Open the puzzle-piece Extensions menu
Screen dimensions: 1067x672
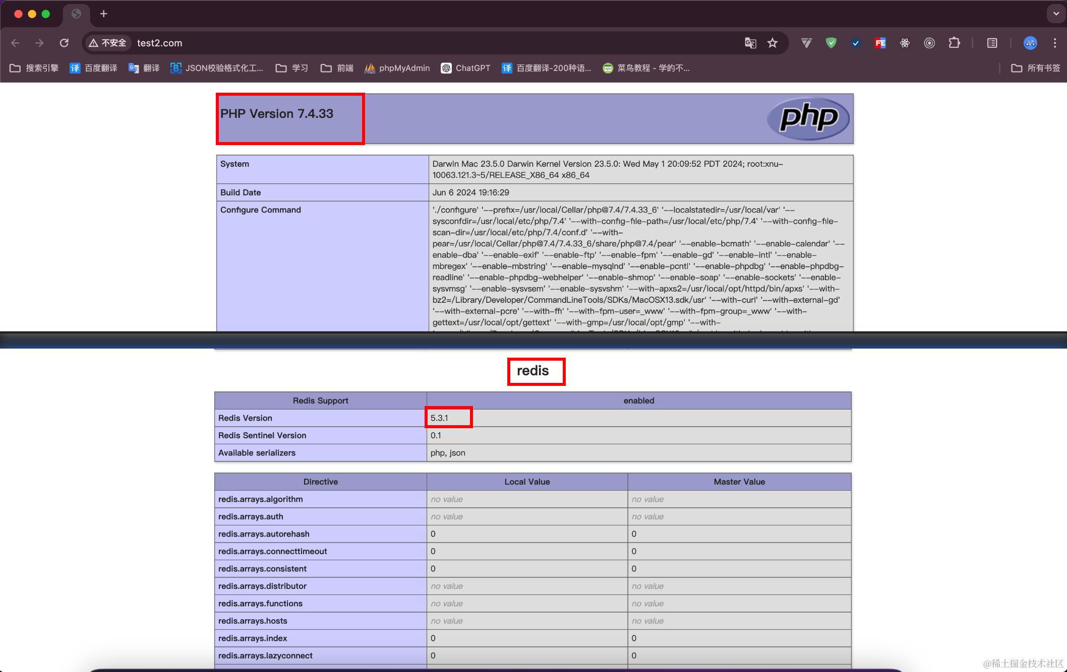954,43
